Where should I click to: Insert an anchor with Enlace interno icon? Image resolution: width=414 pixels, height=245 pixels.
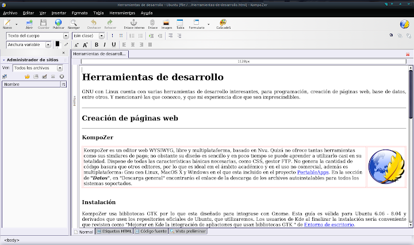pyautogui.click(x=134, y=22)
